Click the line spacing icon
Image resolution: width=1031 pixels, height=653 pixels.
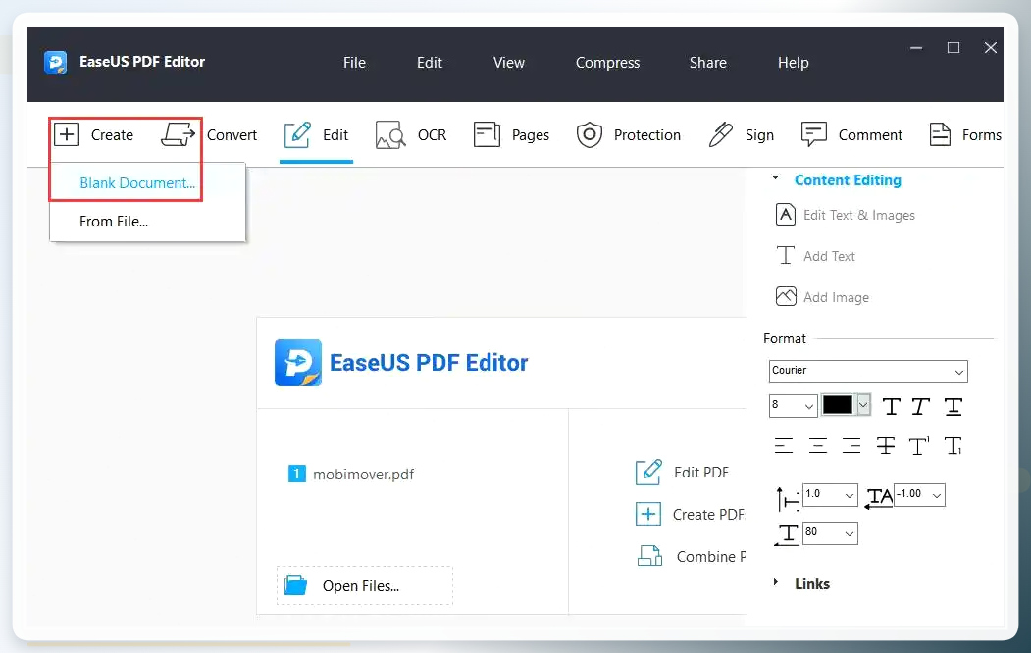coord(787,499)
